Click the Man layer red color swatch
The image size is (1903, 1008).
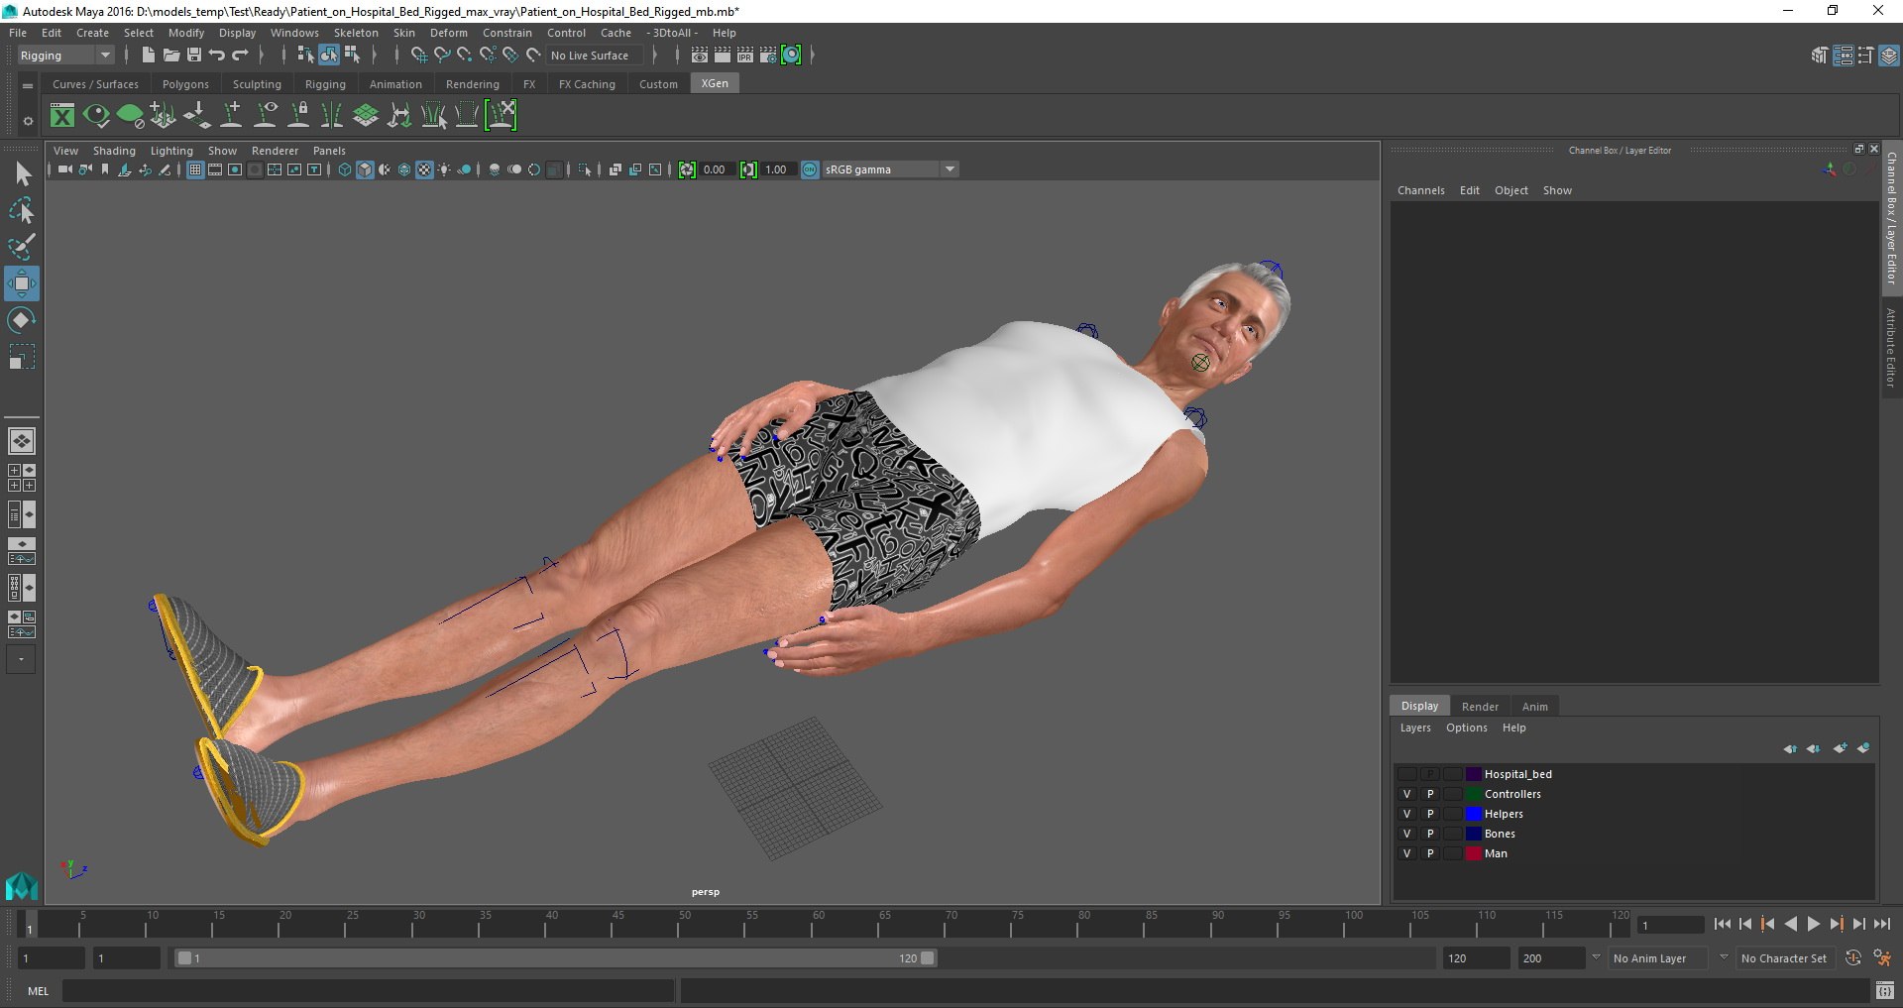pos(1474,853)
